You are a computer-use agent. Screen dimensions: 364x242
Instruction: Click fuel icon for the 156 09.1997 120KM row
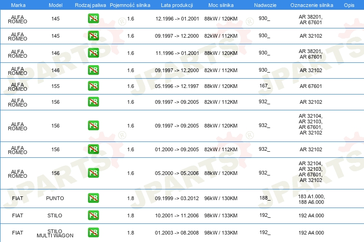(x=93, y=126)
